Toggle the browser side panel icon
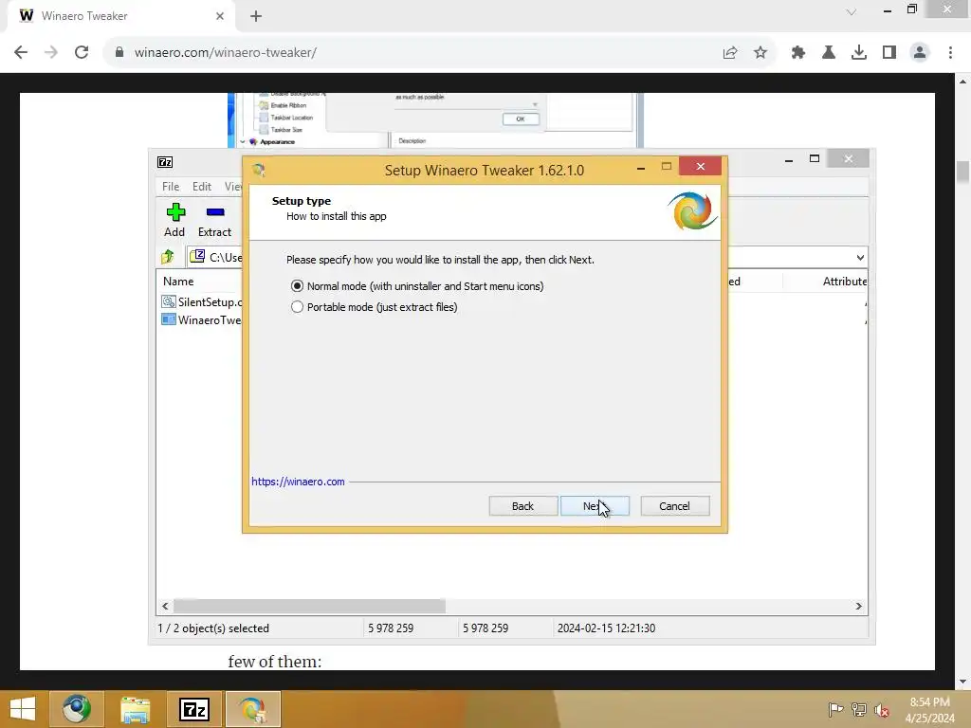The image size is (971, 728). coord(889,53)
